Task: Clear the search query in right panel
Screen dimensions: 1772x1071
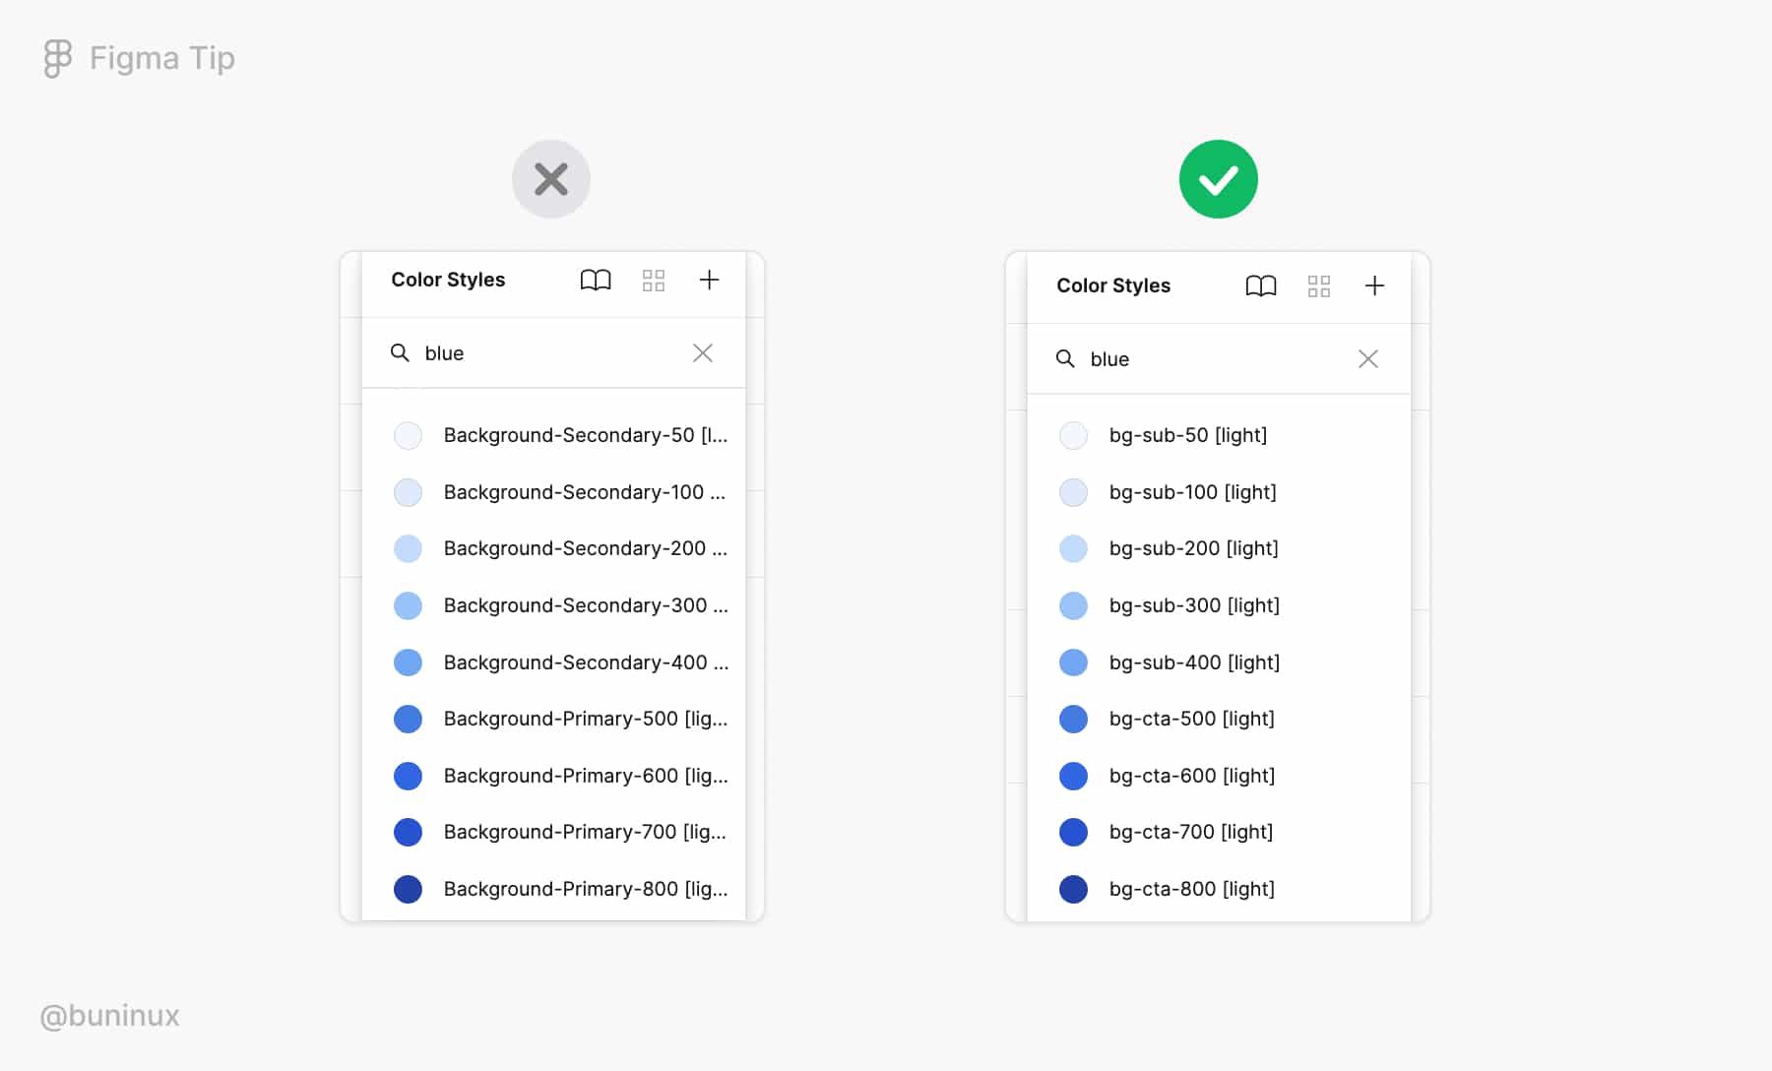Action: point(1368,358)
